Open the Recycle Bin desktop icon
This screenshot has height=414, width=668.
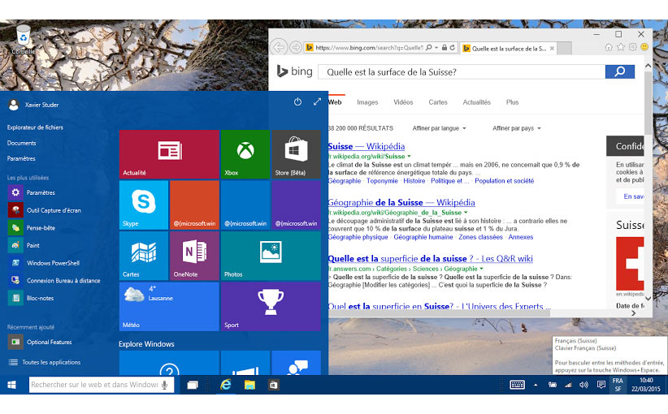23,39
